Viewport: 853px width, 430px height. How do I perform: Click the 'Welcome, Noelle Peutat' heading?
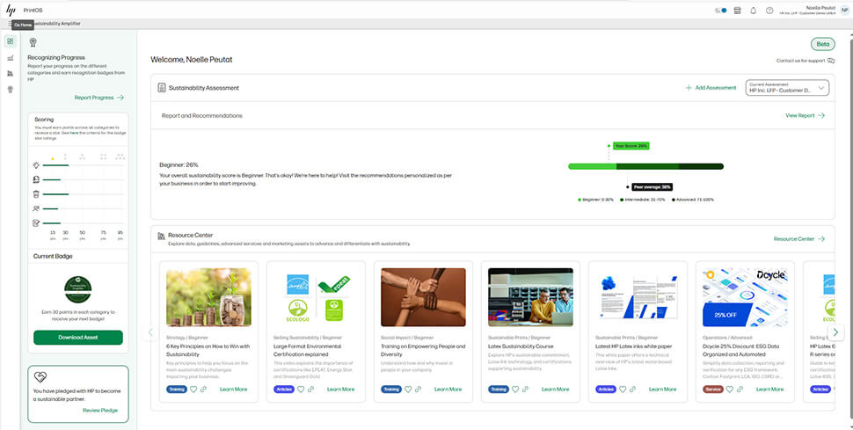(x=192, y=59)
